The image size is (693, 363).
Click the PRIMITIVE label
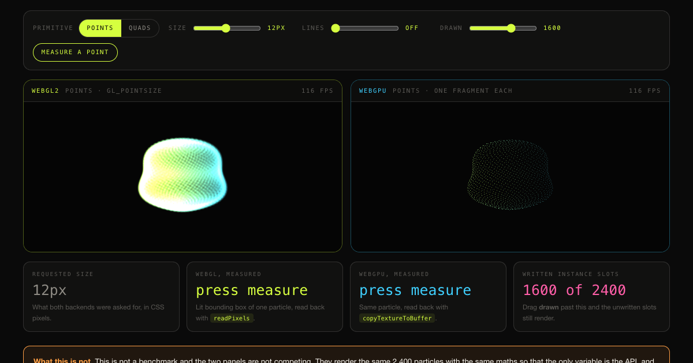point(53,28)
